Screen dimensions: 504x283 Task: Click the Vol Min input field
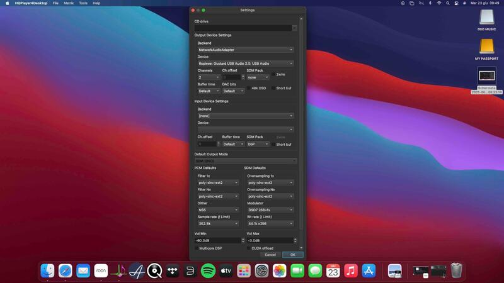click(218, 240)
